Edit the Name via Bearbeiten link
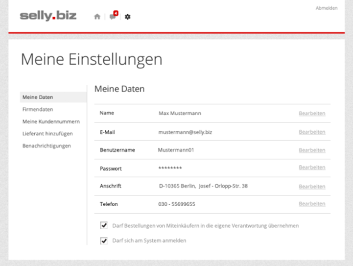Image resolution: width=353 pixels, height=266 pixels. (x=312, y=113)
